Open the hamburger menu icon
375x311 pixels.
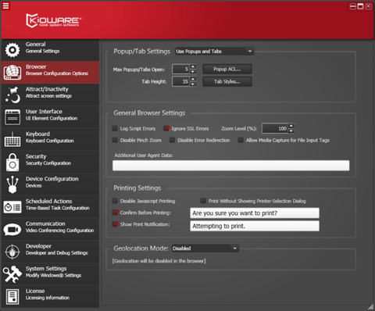5,5
